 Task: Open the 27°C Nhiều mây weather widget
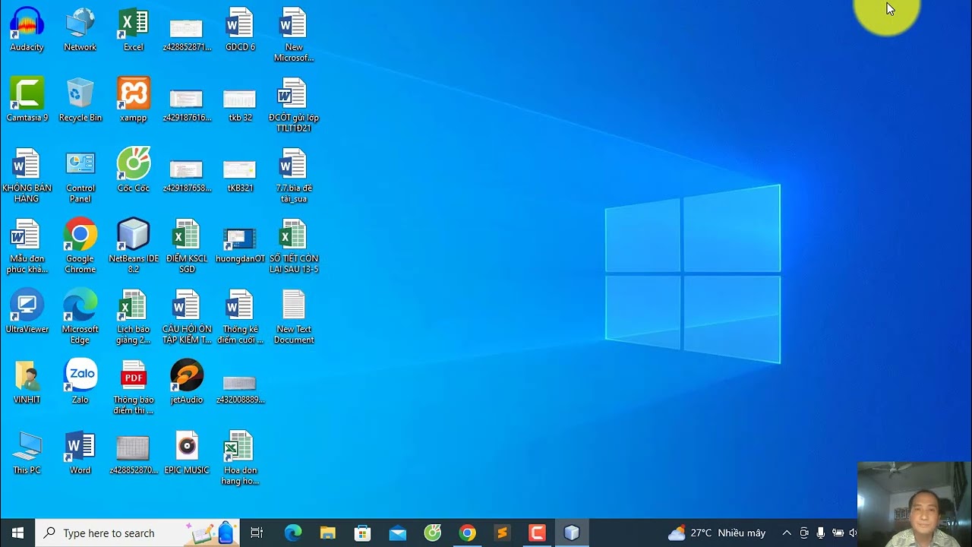(x=717, y=533)
